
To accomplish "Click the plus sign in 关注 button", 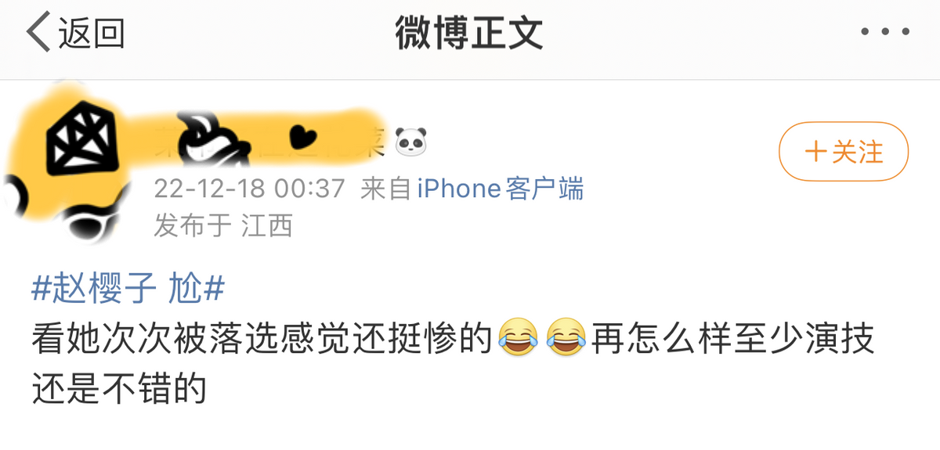I will pos(816,152).
